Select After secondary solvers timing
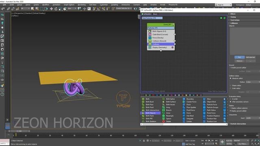The height and width of the screenshot is (146, 260). tap(230, 102)
